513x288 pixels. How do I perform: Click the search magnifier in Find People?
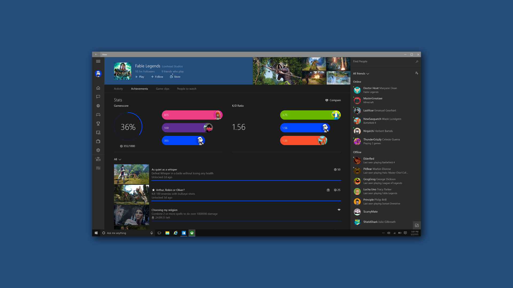pyautogui.click(x=417, y=62)
